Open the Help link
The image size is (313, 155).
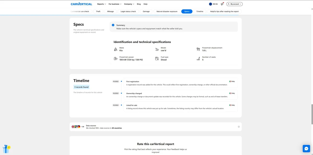[x=146, y=4]
